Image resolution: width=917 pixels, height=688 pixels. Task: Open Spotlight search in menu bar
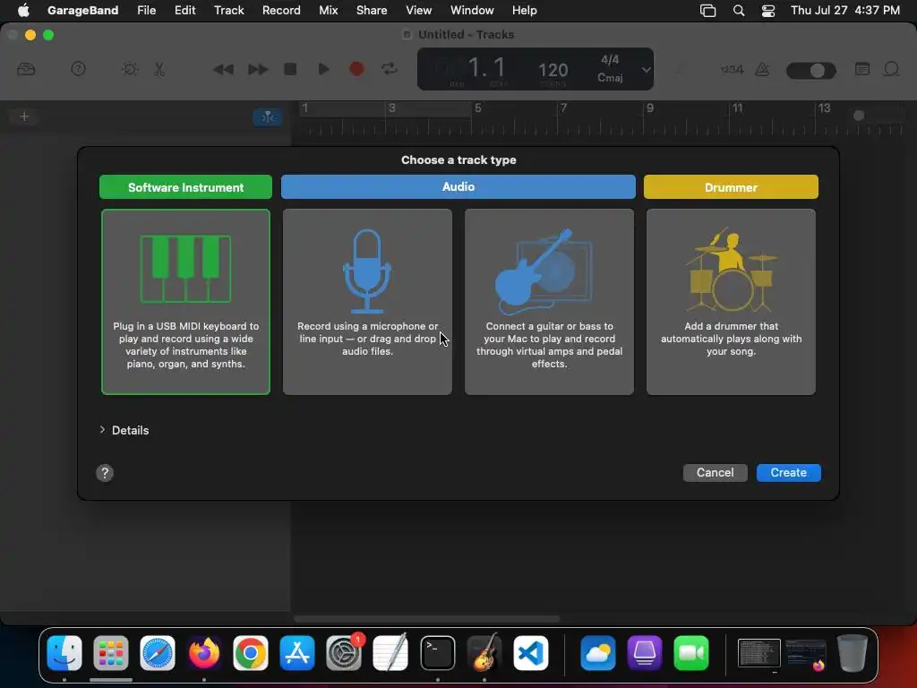click(x=739, y=10)
